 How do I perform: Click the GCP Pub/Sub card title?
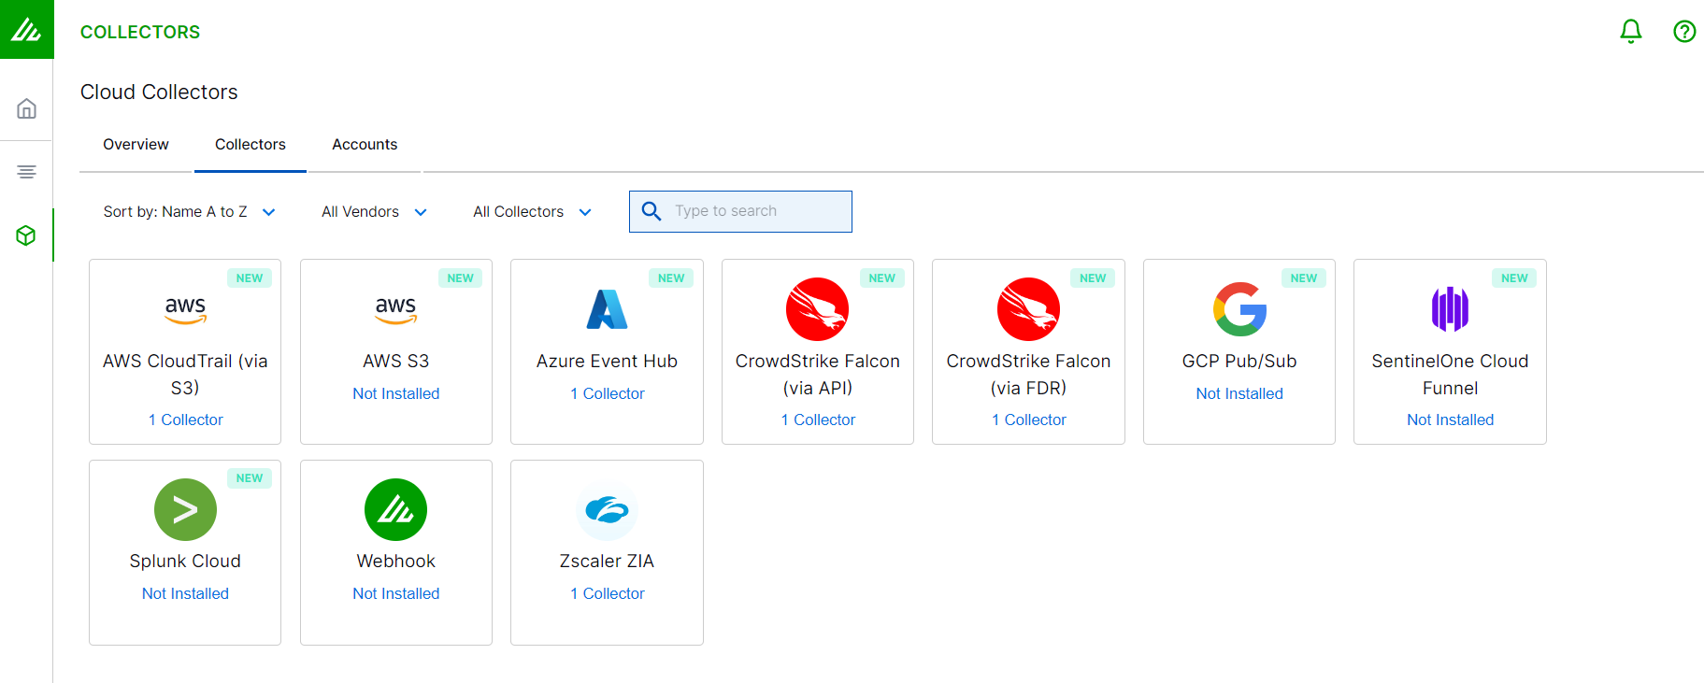(1239, 362)
